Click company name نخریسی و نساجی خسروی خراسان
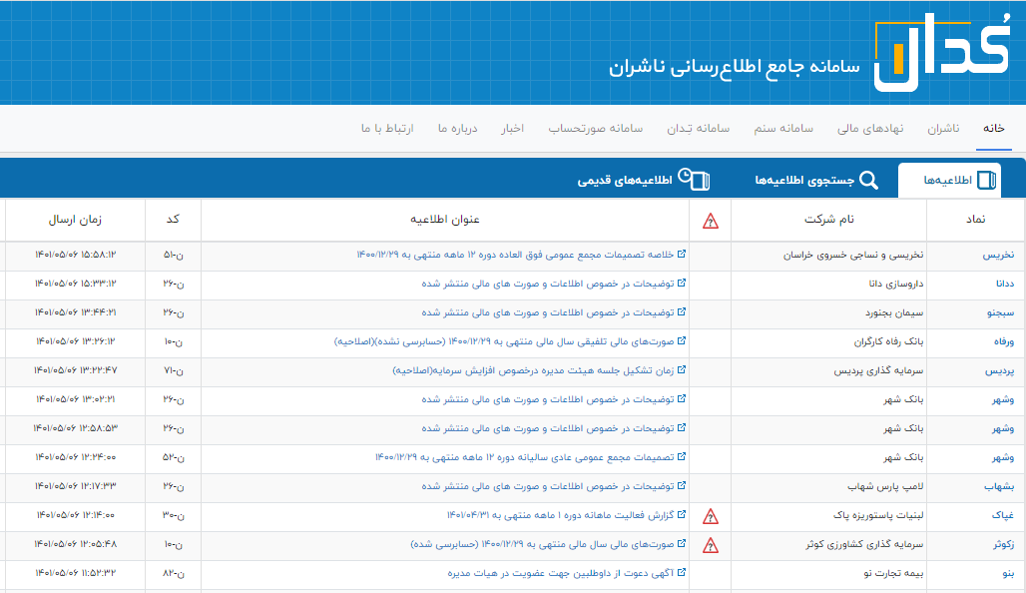1026x593 pixels. (x=853, y=256)
